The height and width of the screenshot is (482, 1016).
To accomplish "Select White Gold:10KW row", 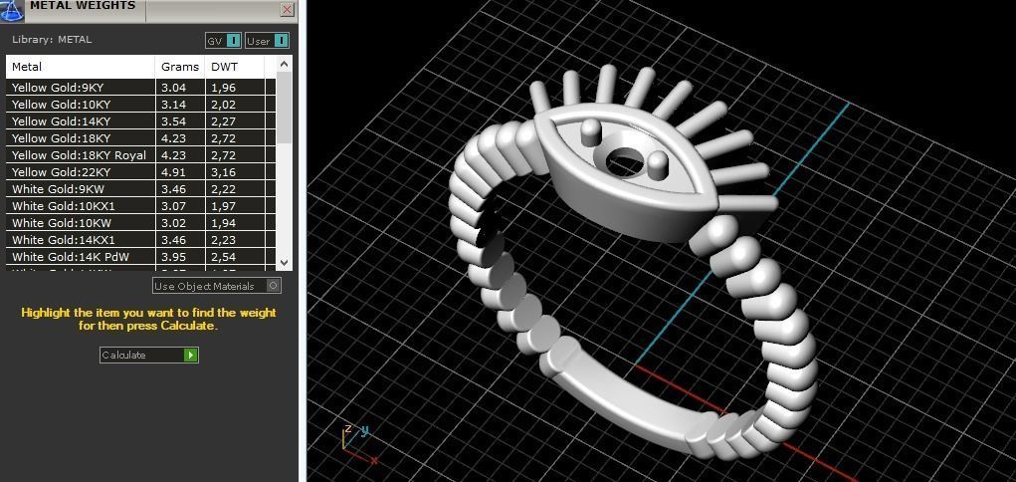I will (x=140, y=223).
